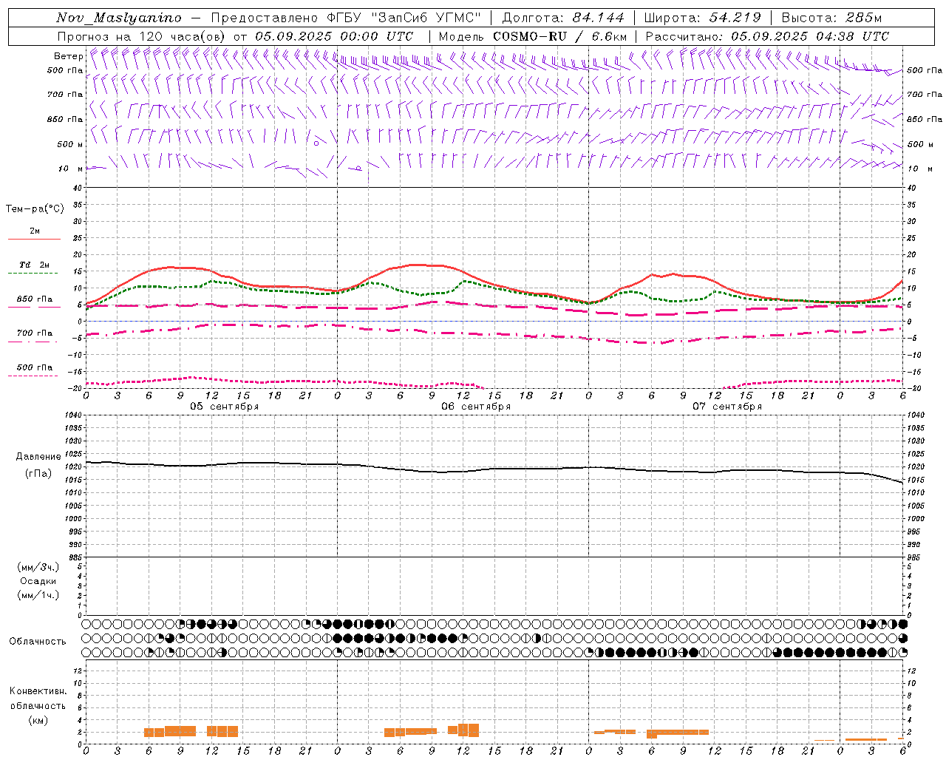Click the Осадки precipitation label
The image size is (946, 757).
38,581
